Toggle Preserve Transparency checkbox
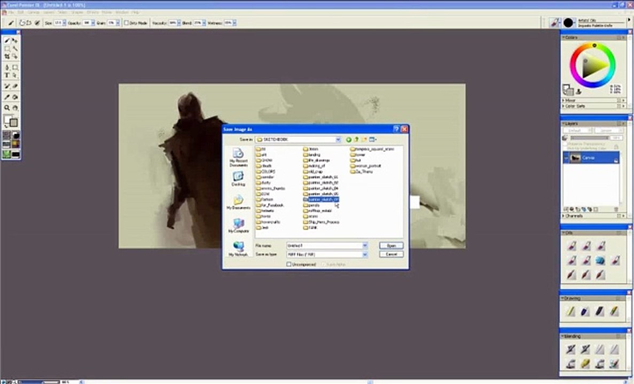 tap(565, 144)
